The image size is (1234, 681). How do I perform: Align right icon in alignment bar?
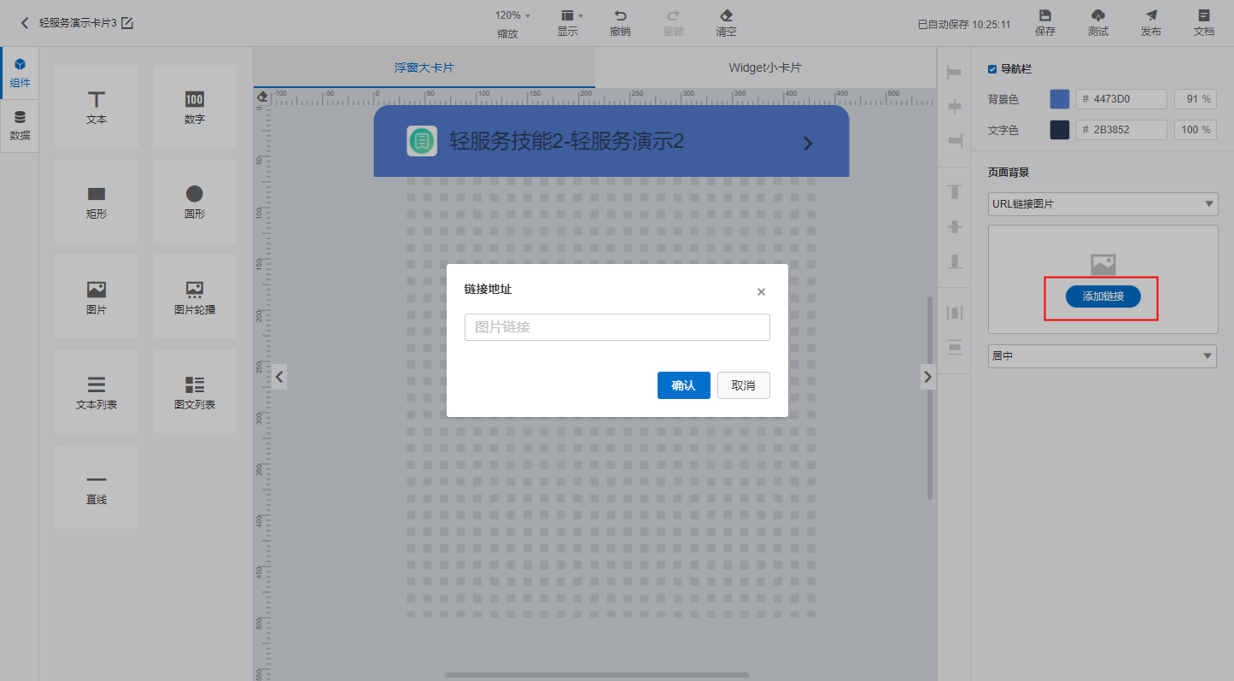point(955,139)
